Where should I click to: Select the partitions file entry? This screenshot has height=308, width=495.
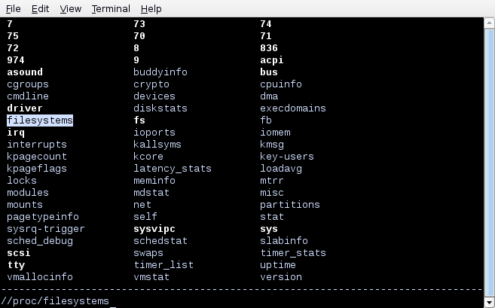click(290, 205)
